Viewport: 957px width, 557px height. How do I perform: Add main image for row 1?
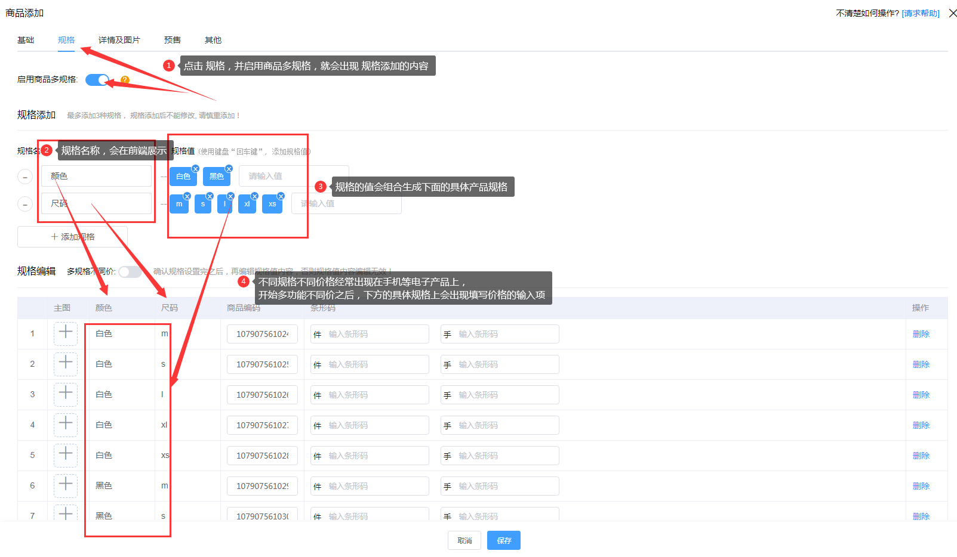click(66, 333)
